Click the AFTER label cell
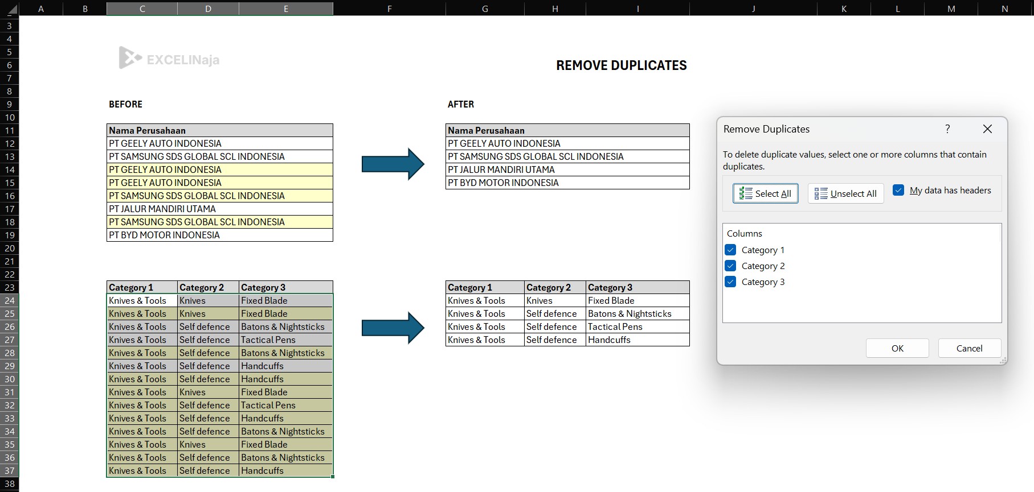 [461, 104]
